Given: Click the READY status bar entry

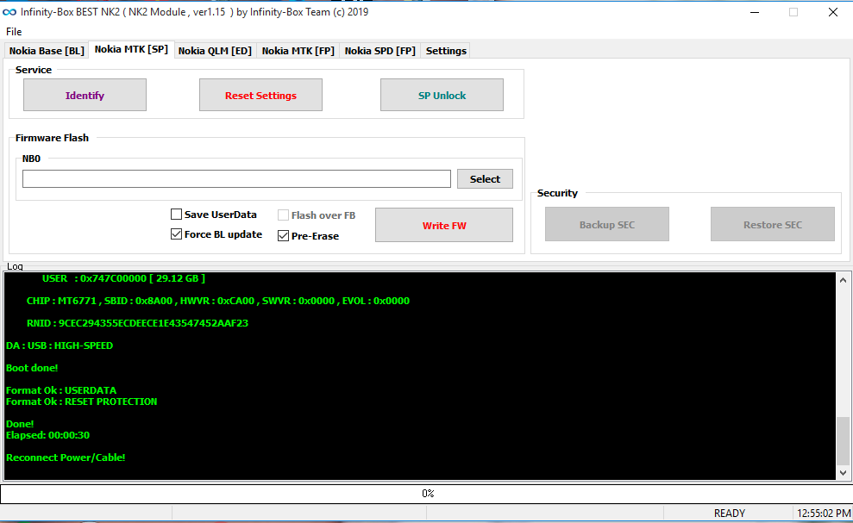Looking at the screenshot, I should [729, 514].
